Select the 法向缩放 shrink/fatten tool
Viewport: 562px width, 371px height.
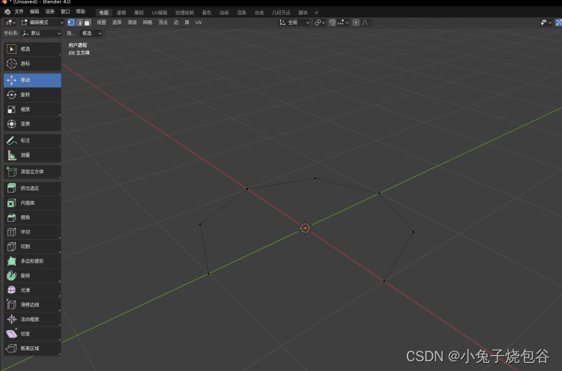[x=32, y=319]
